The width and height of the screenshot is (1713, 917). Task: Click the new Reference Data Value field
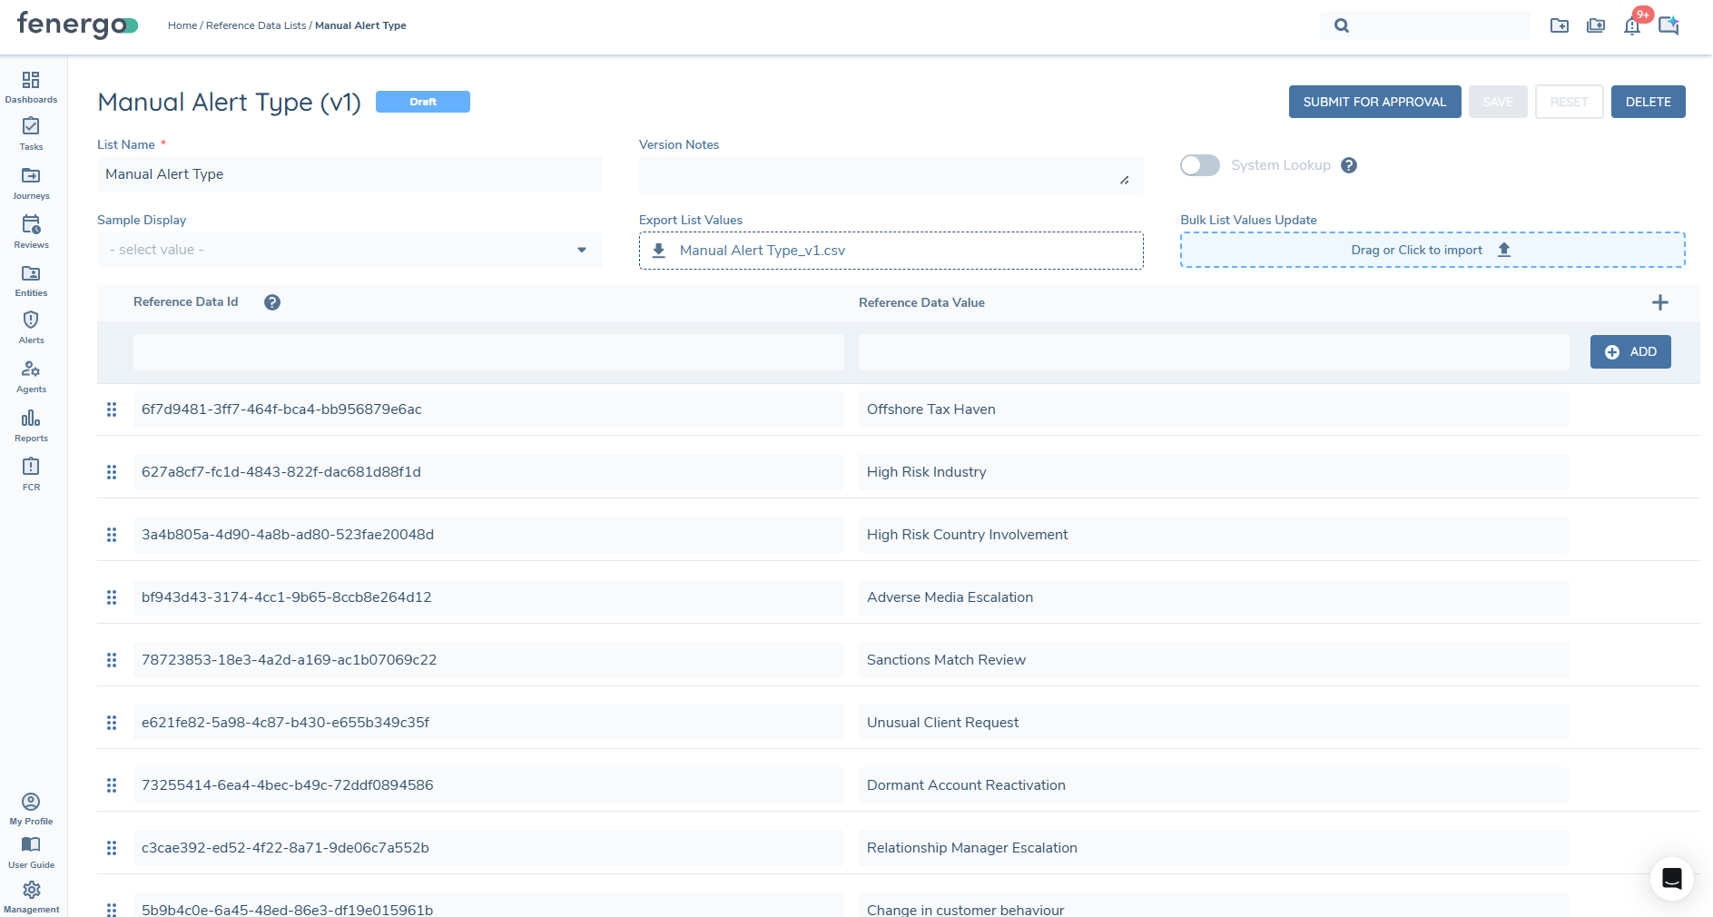click(x=1213, y=352)
